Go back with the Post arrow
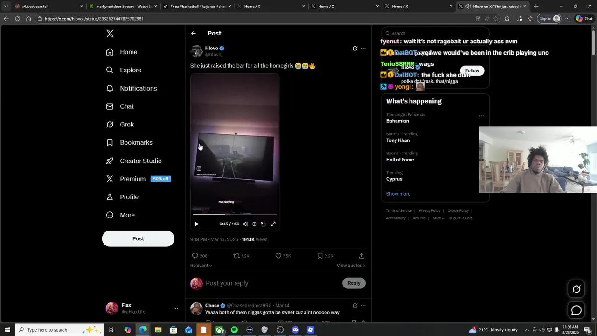Viewport: 597px width, 336px height. coord(193,33)
